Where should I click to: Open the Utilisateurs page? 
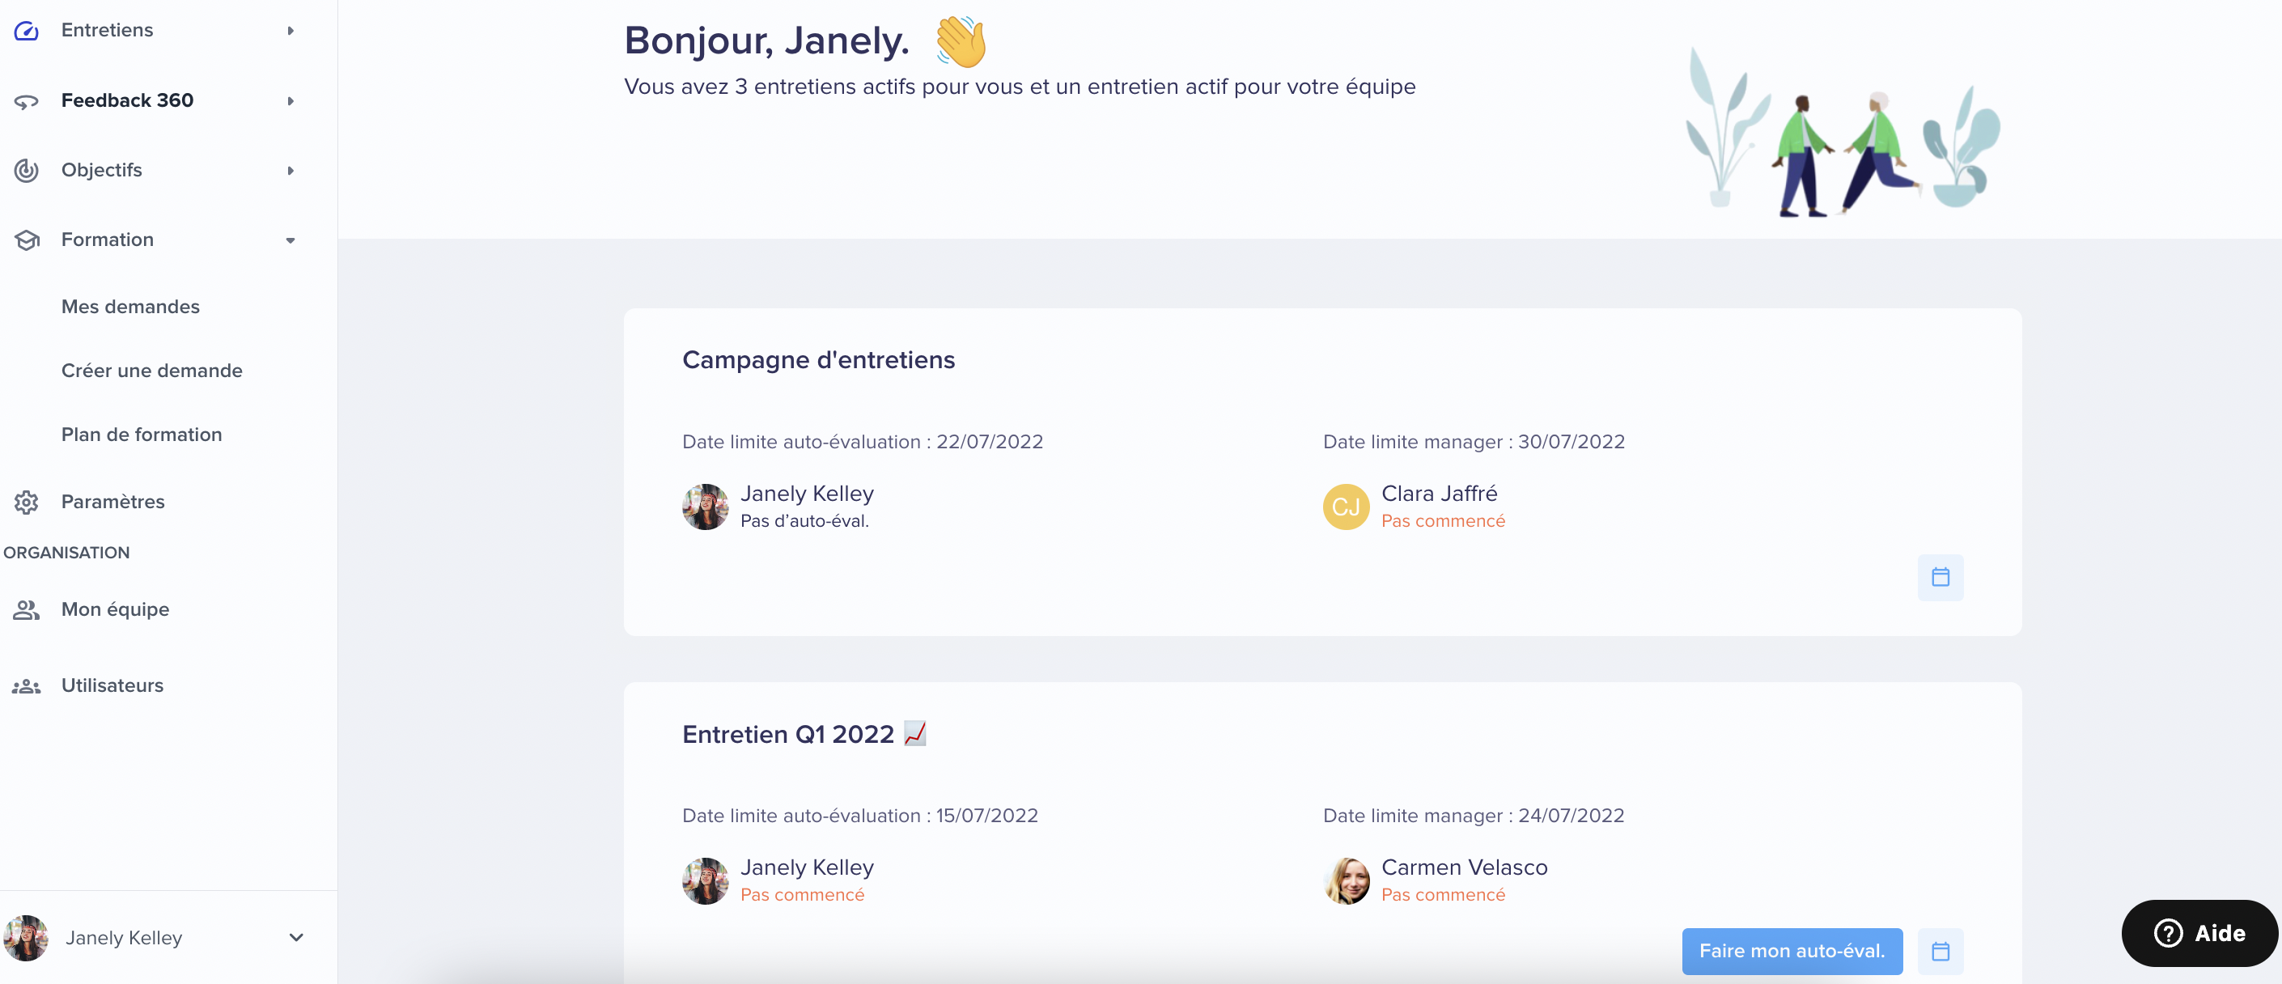pyautogui.click(x=112, y=685)
